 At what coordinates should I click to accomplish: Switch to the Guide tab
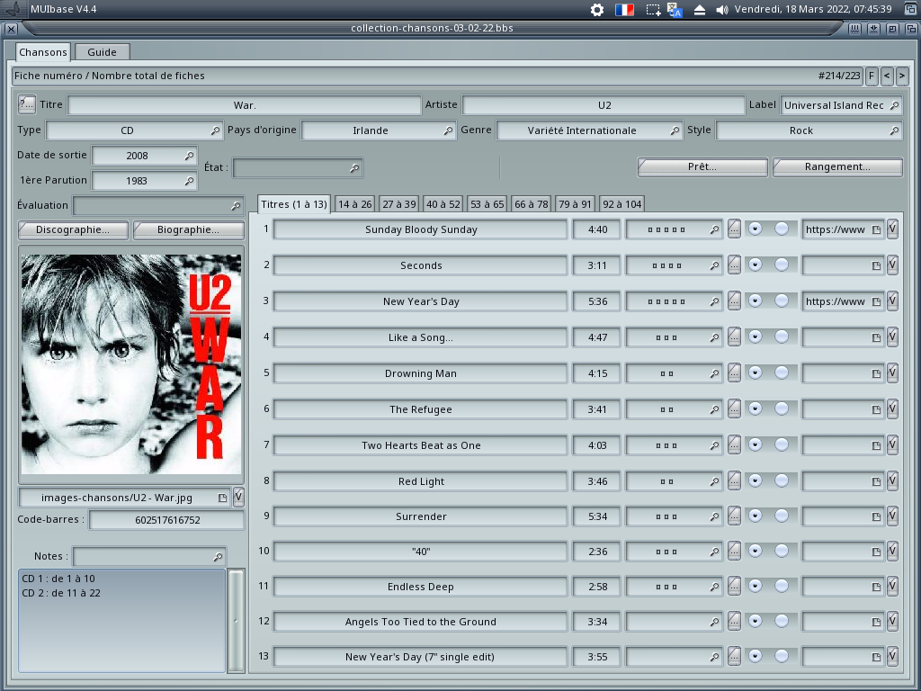point(103,52)
